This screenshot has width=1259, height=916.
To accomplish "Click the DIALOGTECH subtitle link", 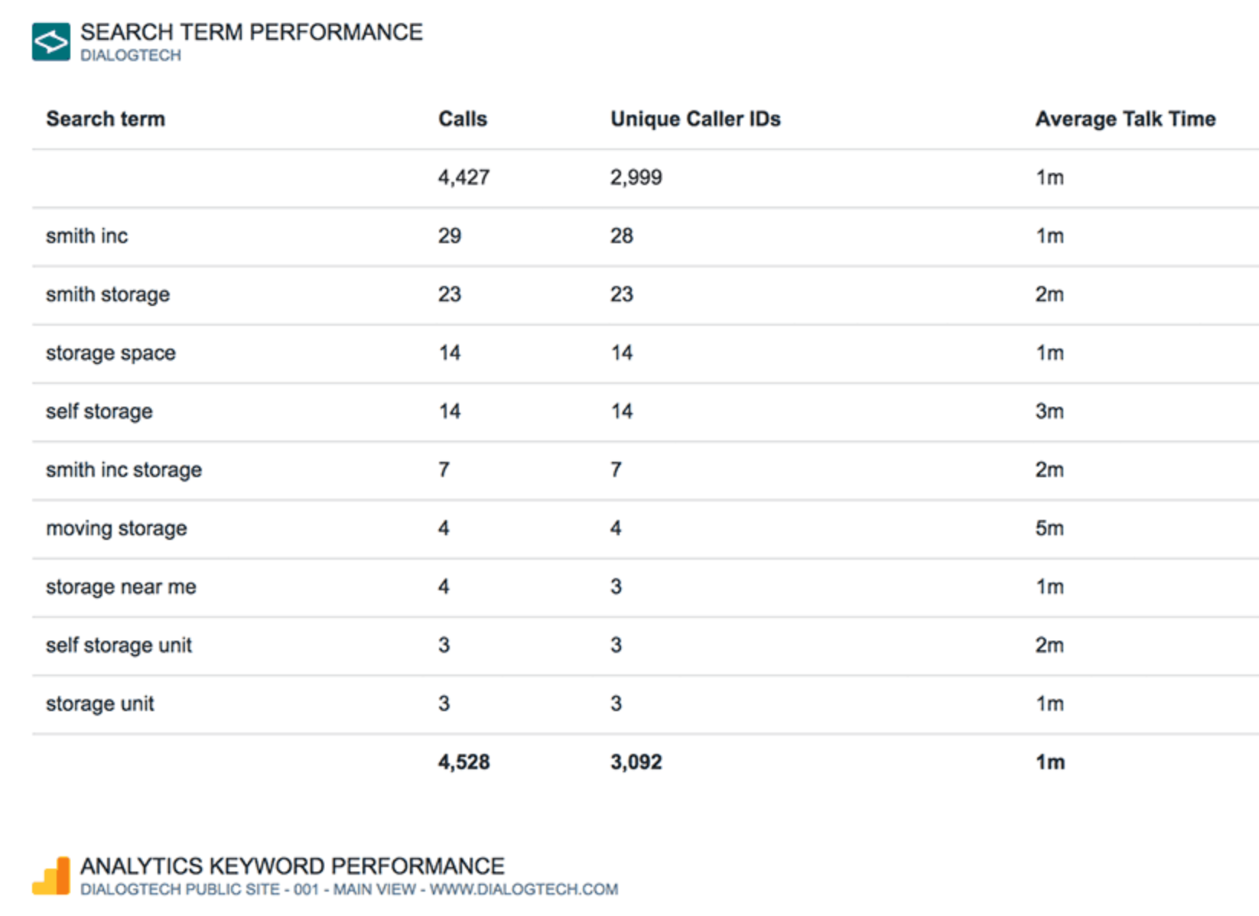I will [x=131, y=56].
